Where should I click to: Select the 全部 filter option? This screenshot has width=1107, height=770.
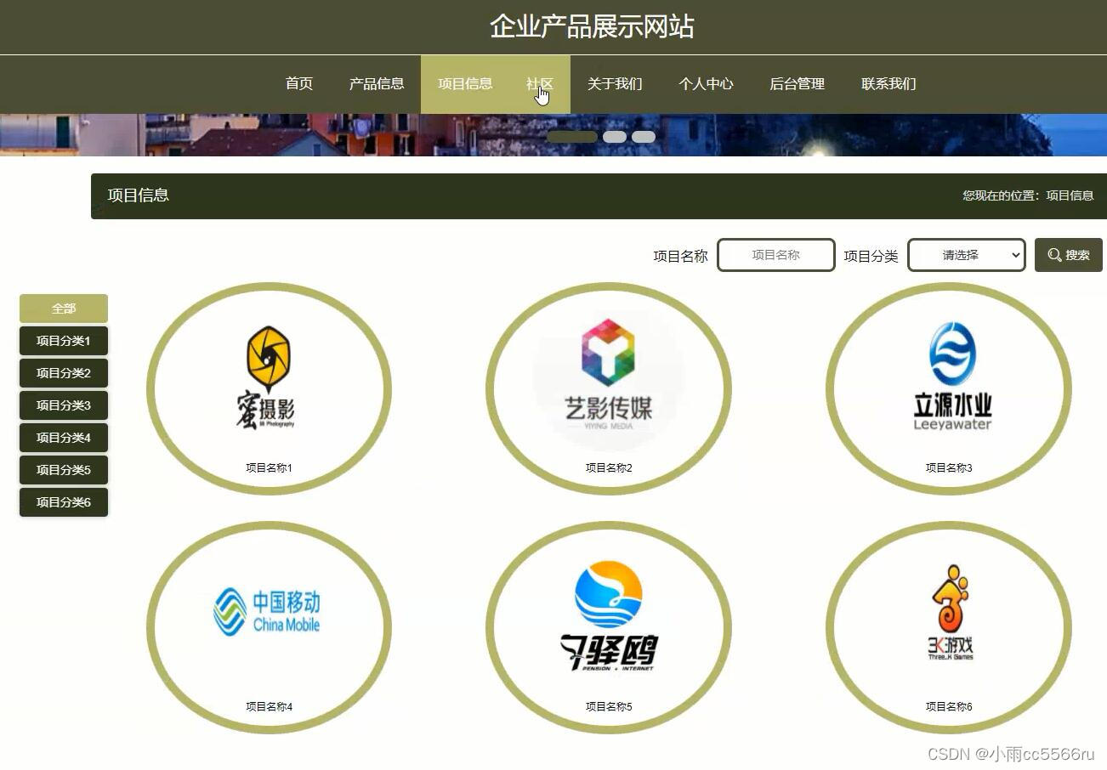coord(63,308)
